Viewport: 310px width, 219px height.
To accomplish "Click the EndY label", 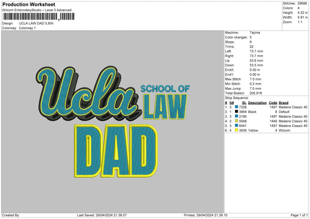I will tap(229, 75).
